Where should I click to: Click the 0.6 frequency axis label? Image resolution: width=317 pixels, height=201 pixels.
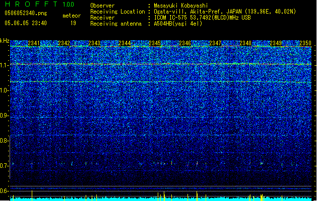pyautogui.click(x=5, y=191)
